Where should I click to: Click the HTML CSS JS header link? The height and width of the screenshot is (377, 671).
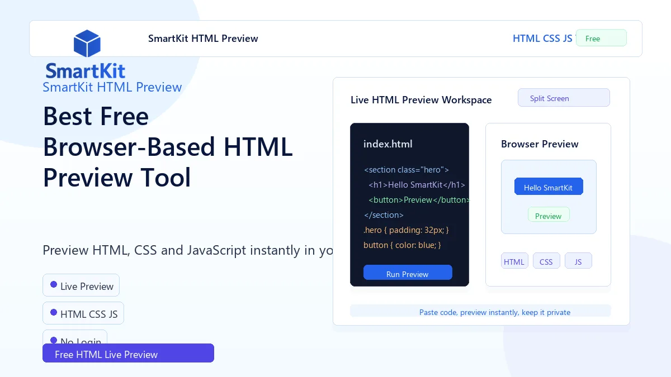[542, 39]
